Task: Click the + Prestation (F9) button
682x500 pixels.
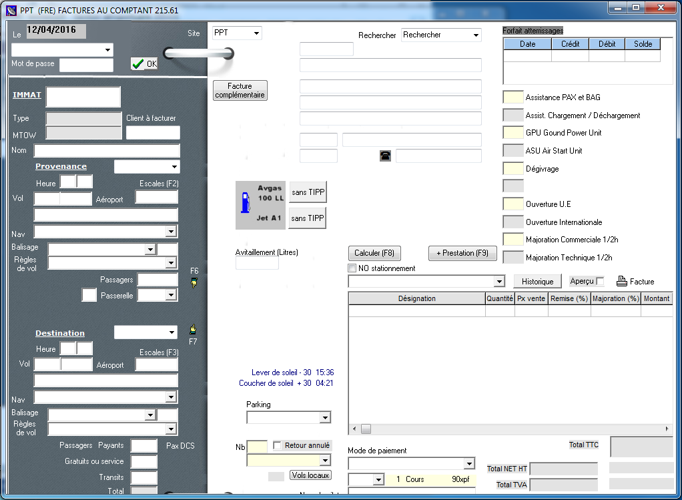Action: 462,253
